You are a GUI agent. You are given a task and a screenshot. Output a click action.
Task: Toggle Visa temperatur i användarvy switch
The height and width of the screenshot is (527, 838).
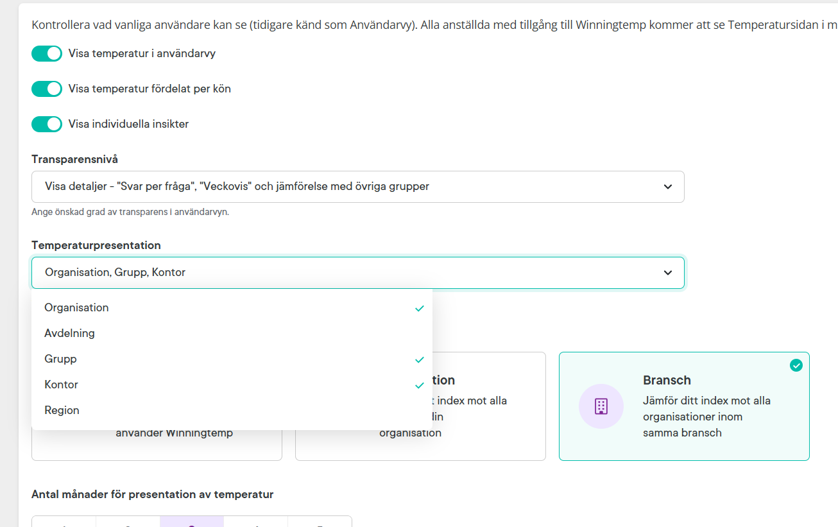47,54
